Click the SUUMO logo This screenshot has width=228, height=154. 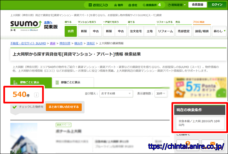point(26,26)
